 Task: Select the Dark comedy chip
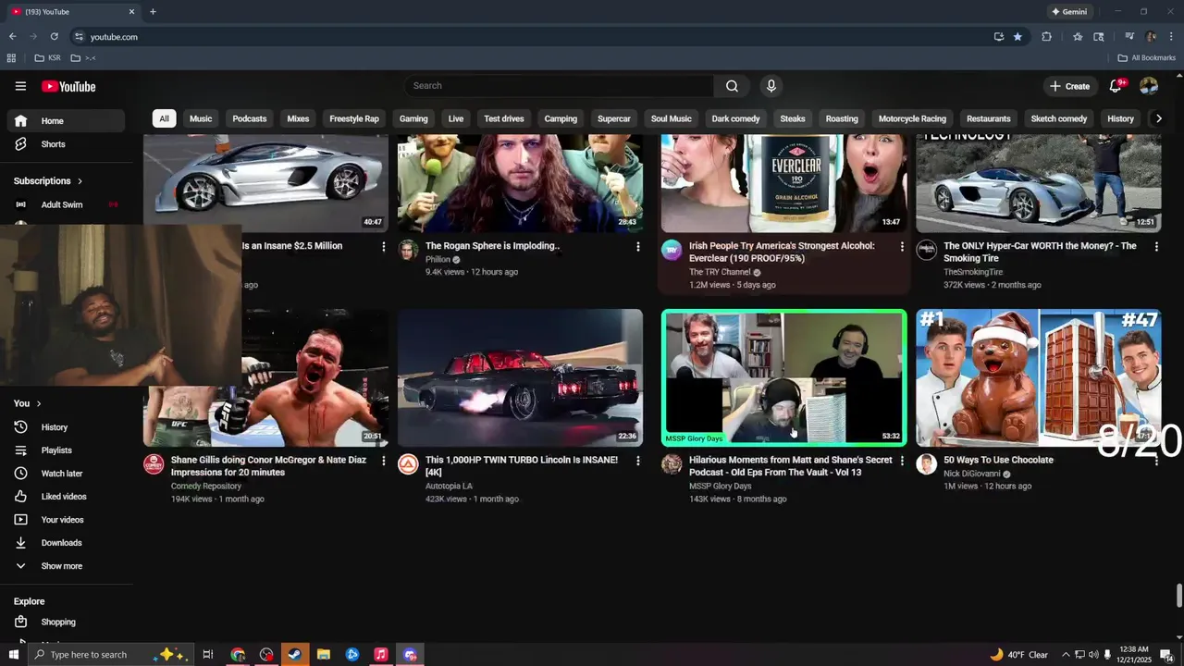tap(735, 118)
